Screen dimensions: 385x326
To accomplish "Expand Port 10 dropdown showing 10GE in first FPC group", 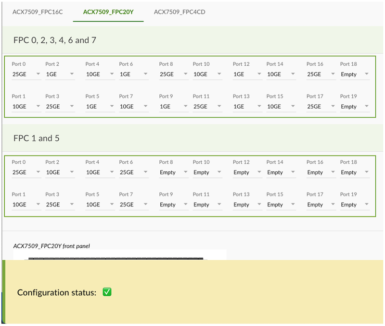I will pos(207,74).
